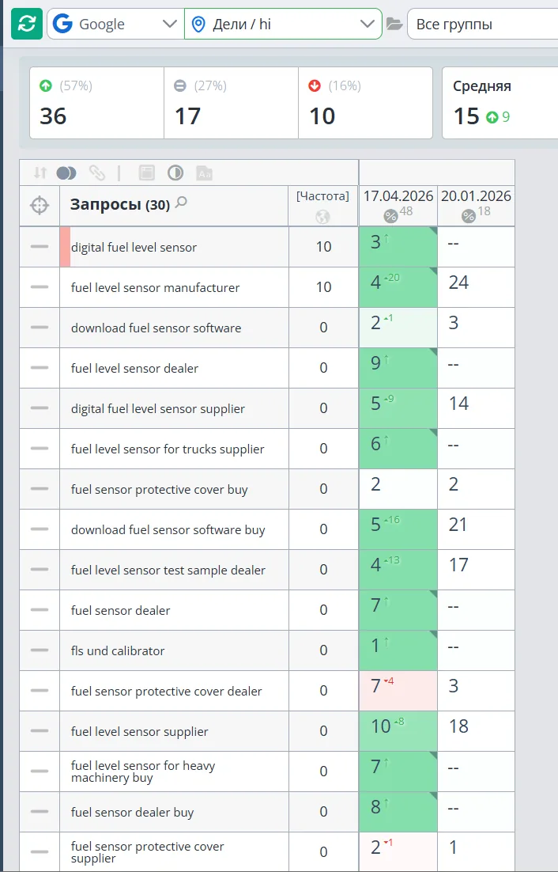Click dash icon for fuel level sensor manufacturer row
This screenshot has width=558, height=872.
click(x=40, y=287)
